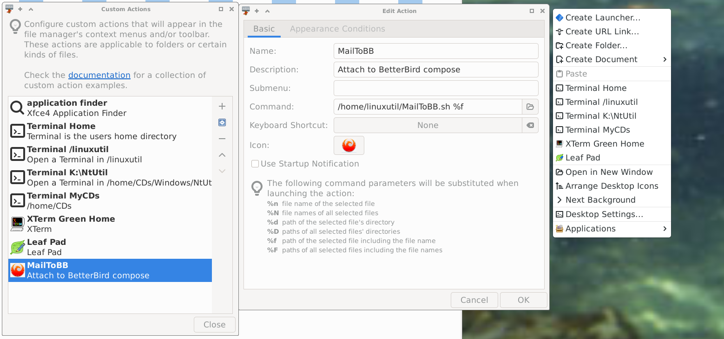Screen dimensions: 724x339
Task: Click the add new custom action plus icon
Action: tap(222, 107)
